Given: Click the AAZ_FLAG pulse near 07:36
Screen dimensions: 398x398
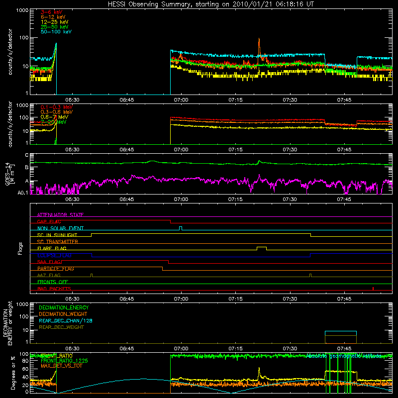Looking at the screenshot, I should tap(310, 275).
